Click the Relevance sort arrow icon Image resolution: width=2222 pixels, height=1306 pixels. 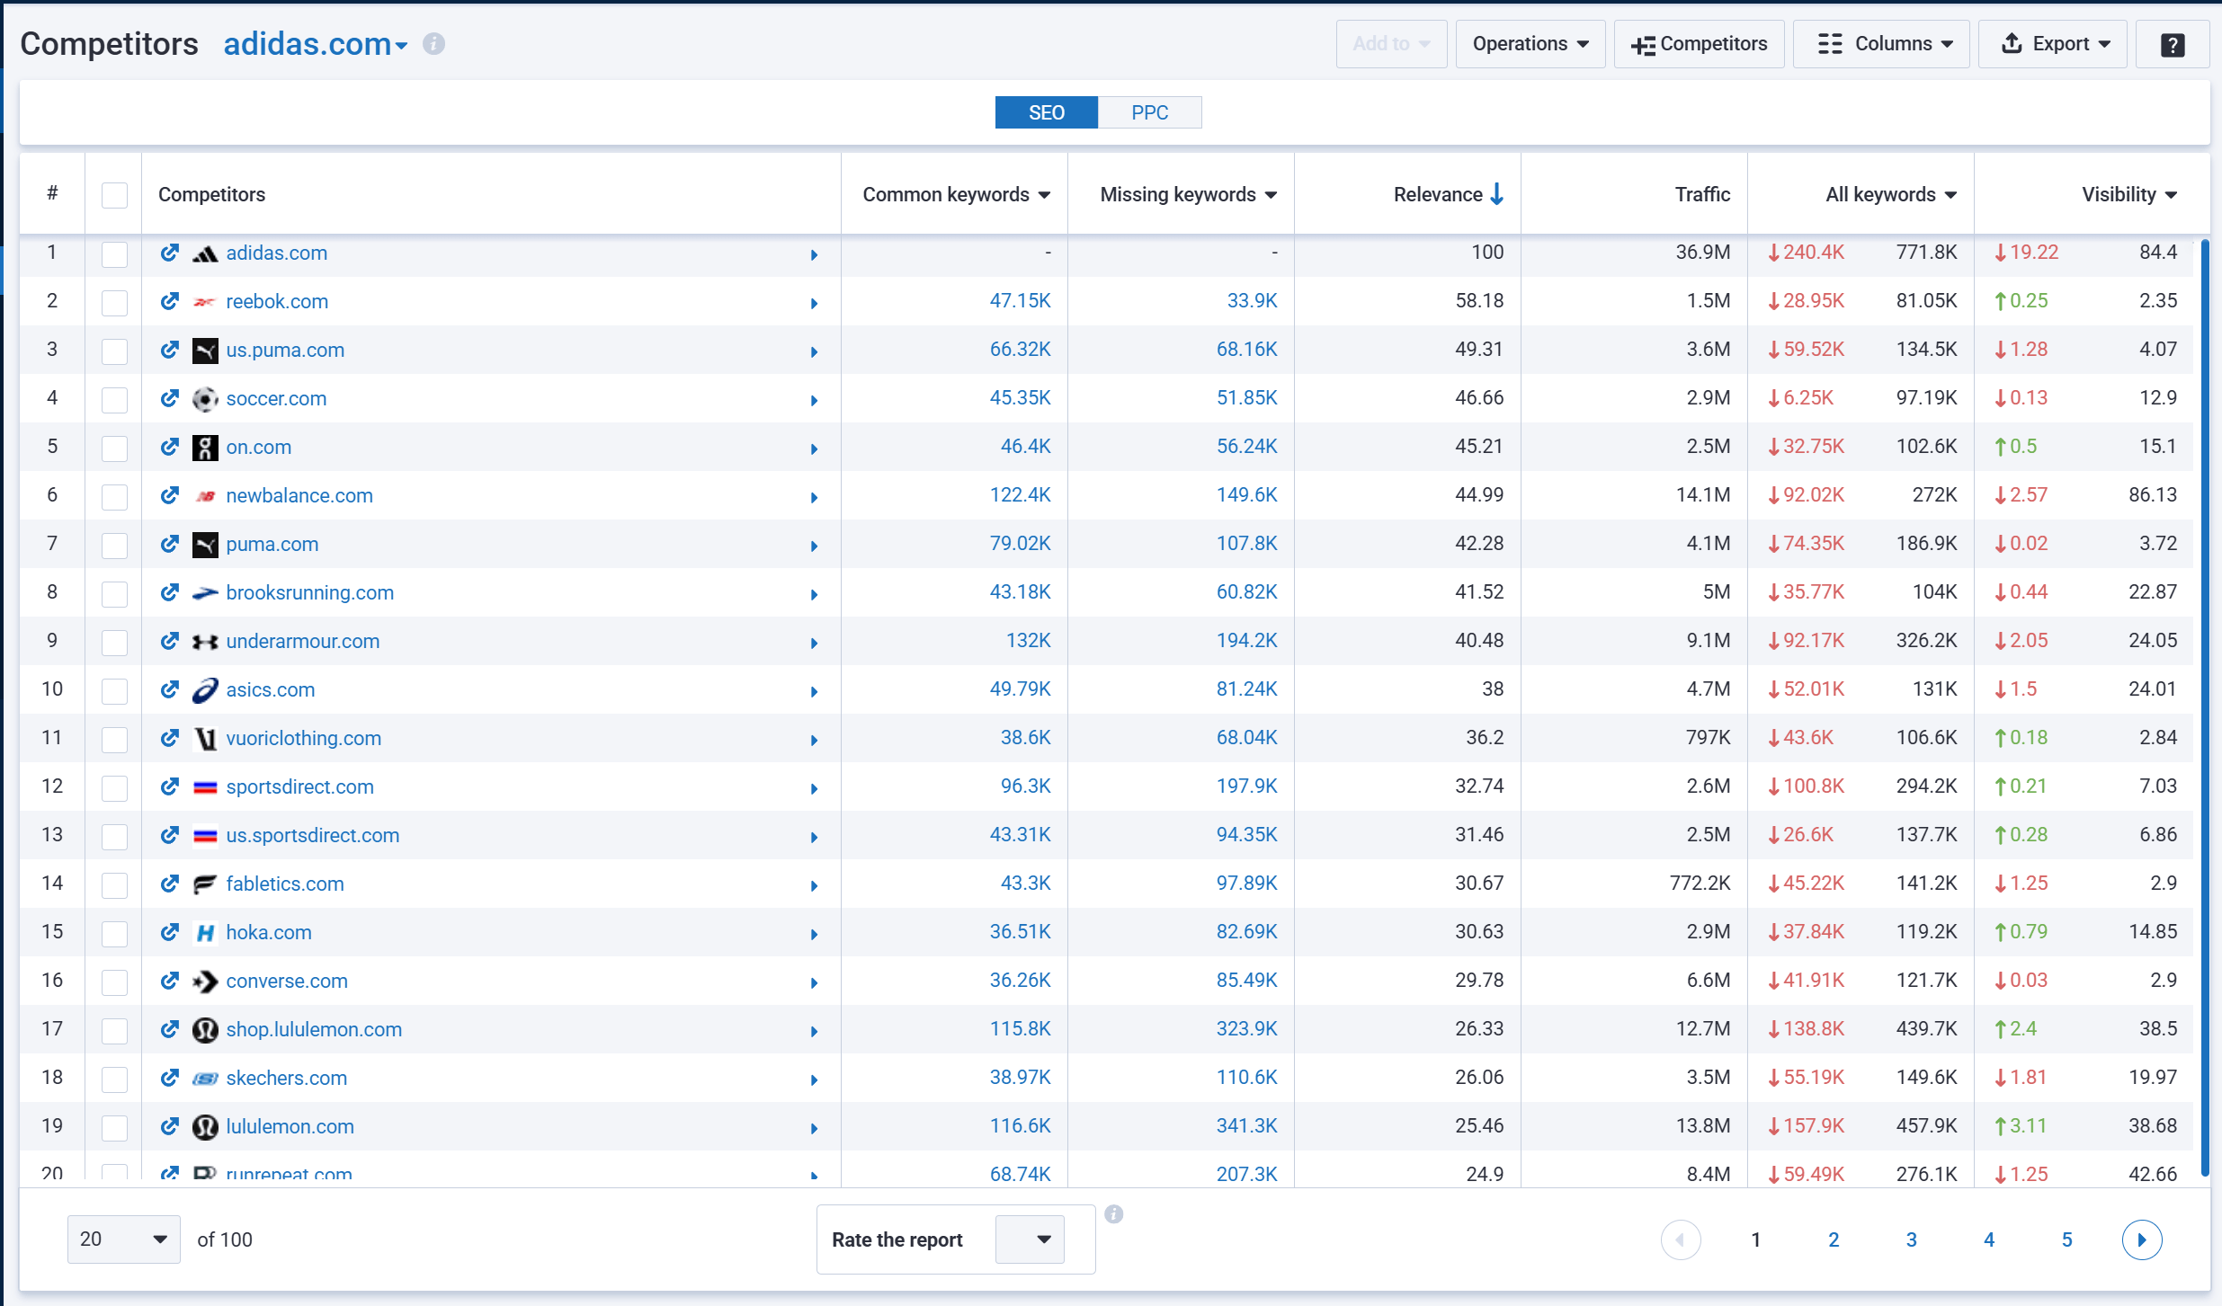(1497, 194)
